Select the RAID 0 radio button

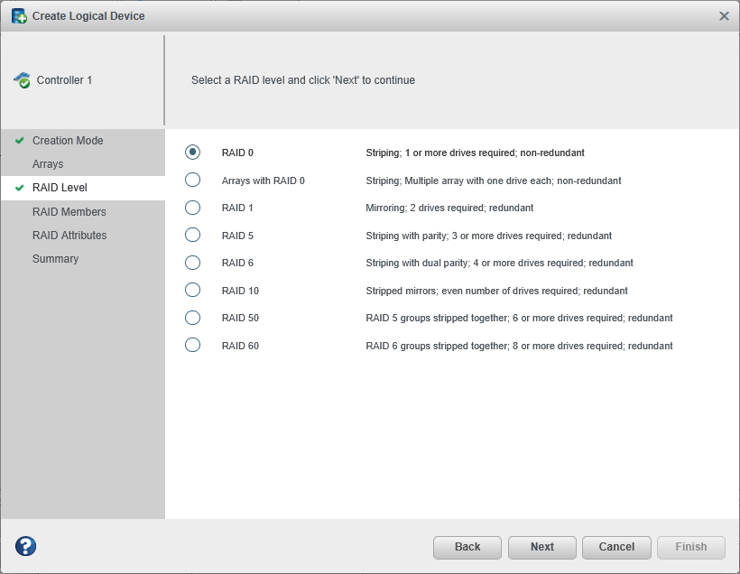(192, 153)
